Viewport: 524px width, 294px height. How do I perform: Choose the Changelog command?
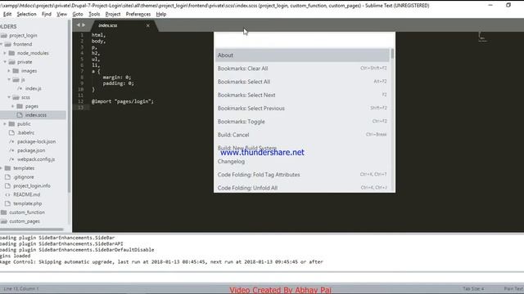click(302, 162)
